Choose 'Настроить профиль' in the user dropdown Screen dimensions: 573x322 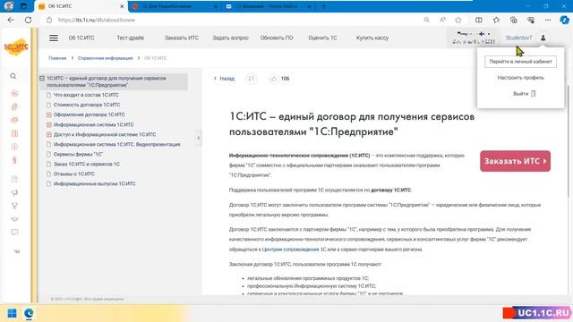point(521,78)
